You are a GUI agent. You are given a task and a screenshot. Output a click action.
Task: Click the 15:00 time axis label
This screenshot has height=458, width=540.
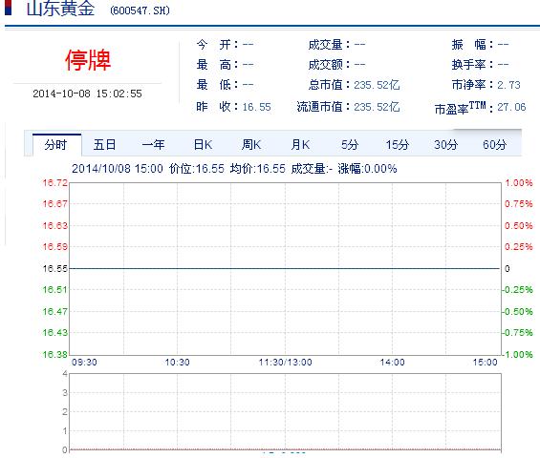(485, 363)
